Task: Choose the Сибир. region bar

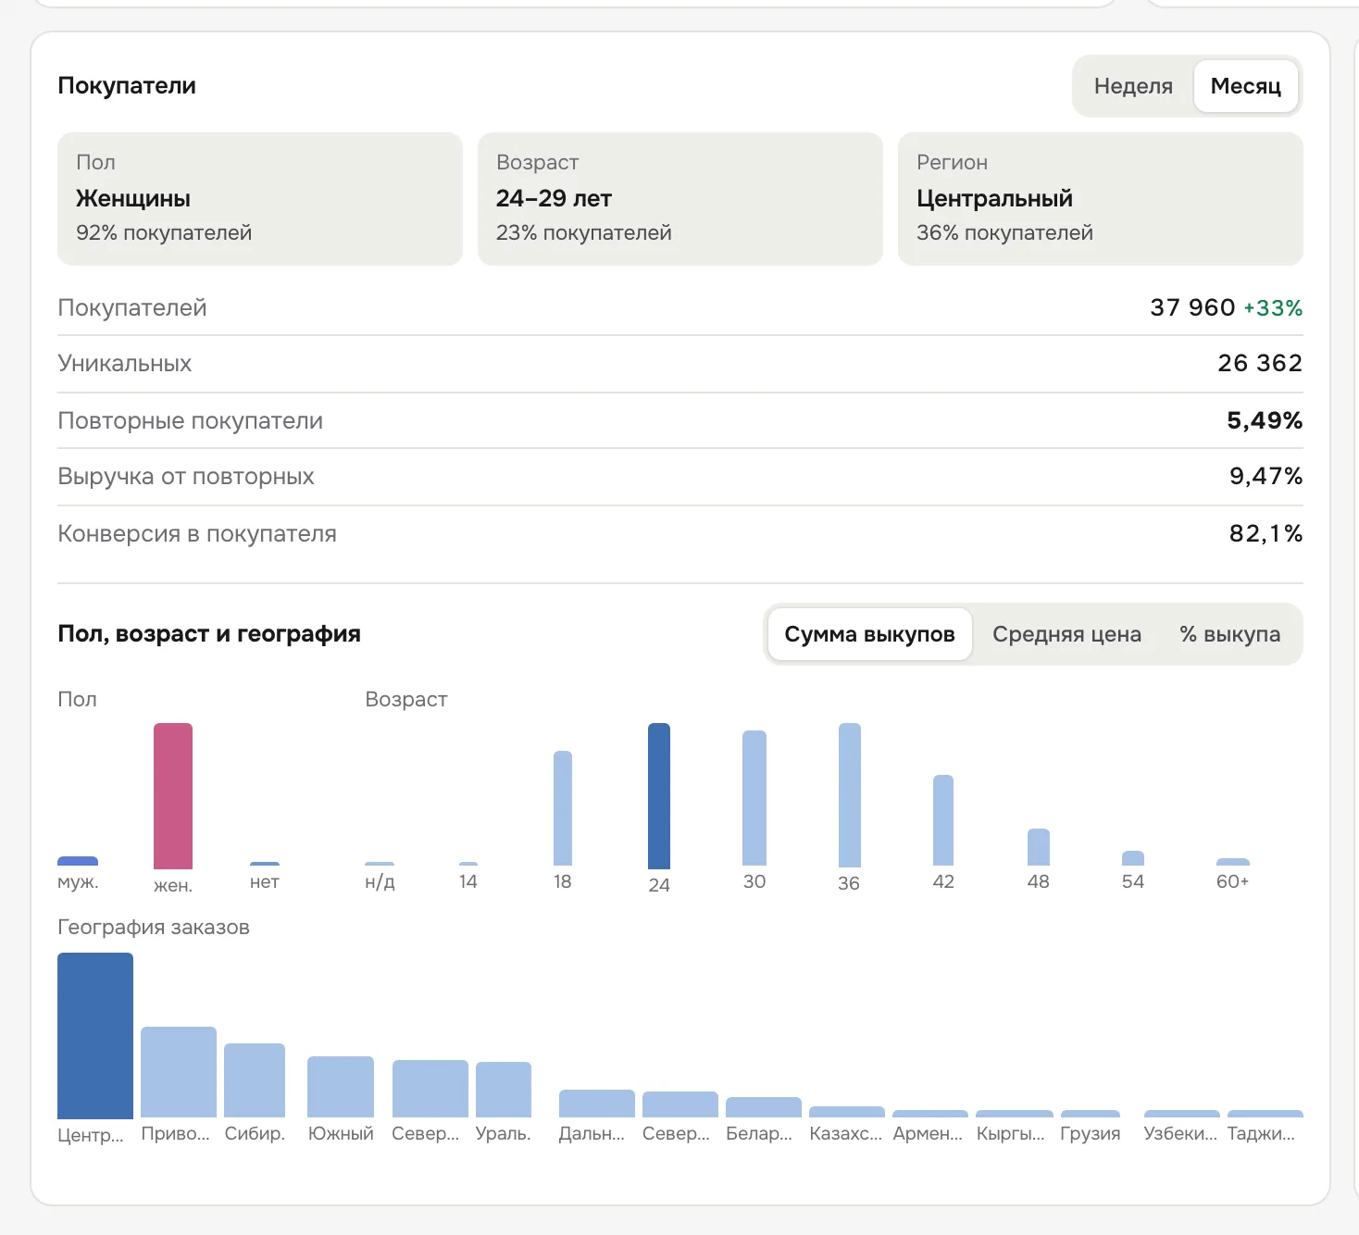Action: pos(255,1080)
